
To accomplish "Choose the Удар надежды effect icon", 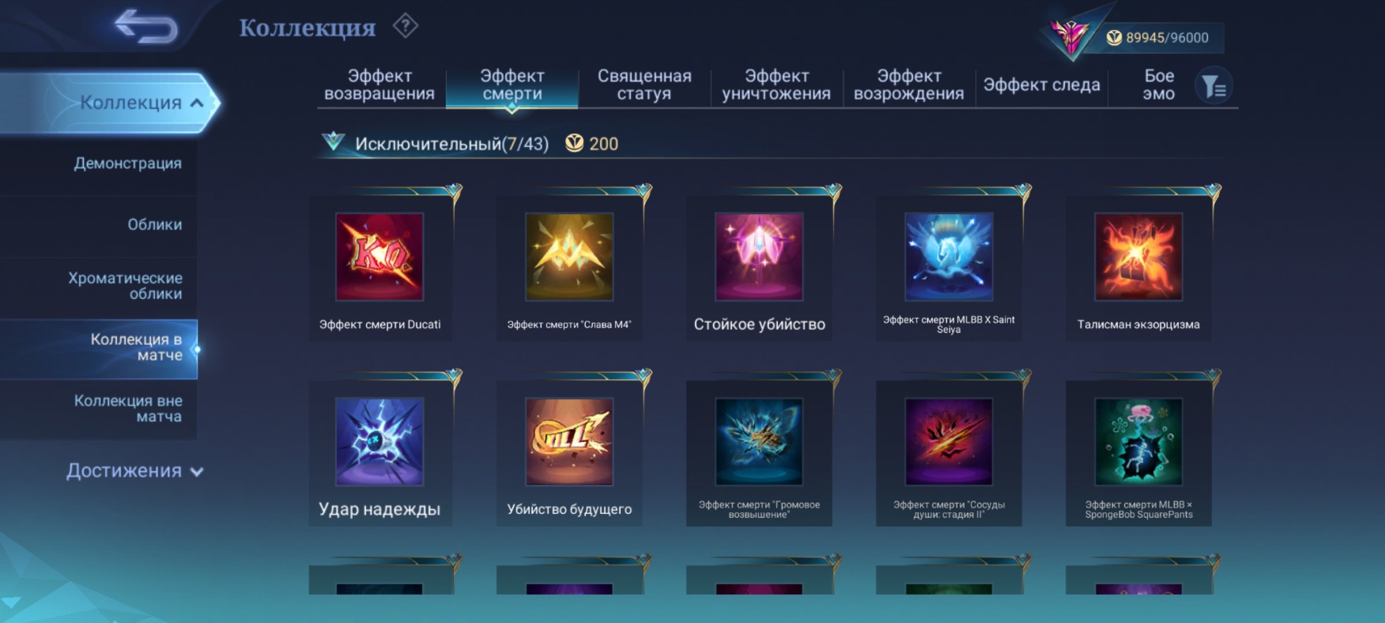I will [x=380, y=441].
